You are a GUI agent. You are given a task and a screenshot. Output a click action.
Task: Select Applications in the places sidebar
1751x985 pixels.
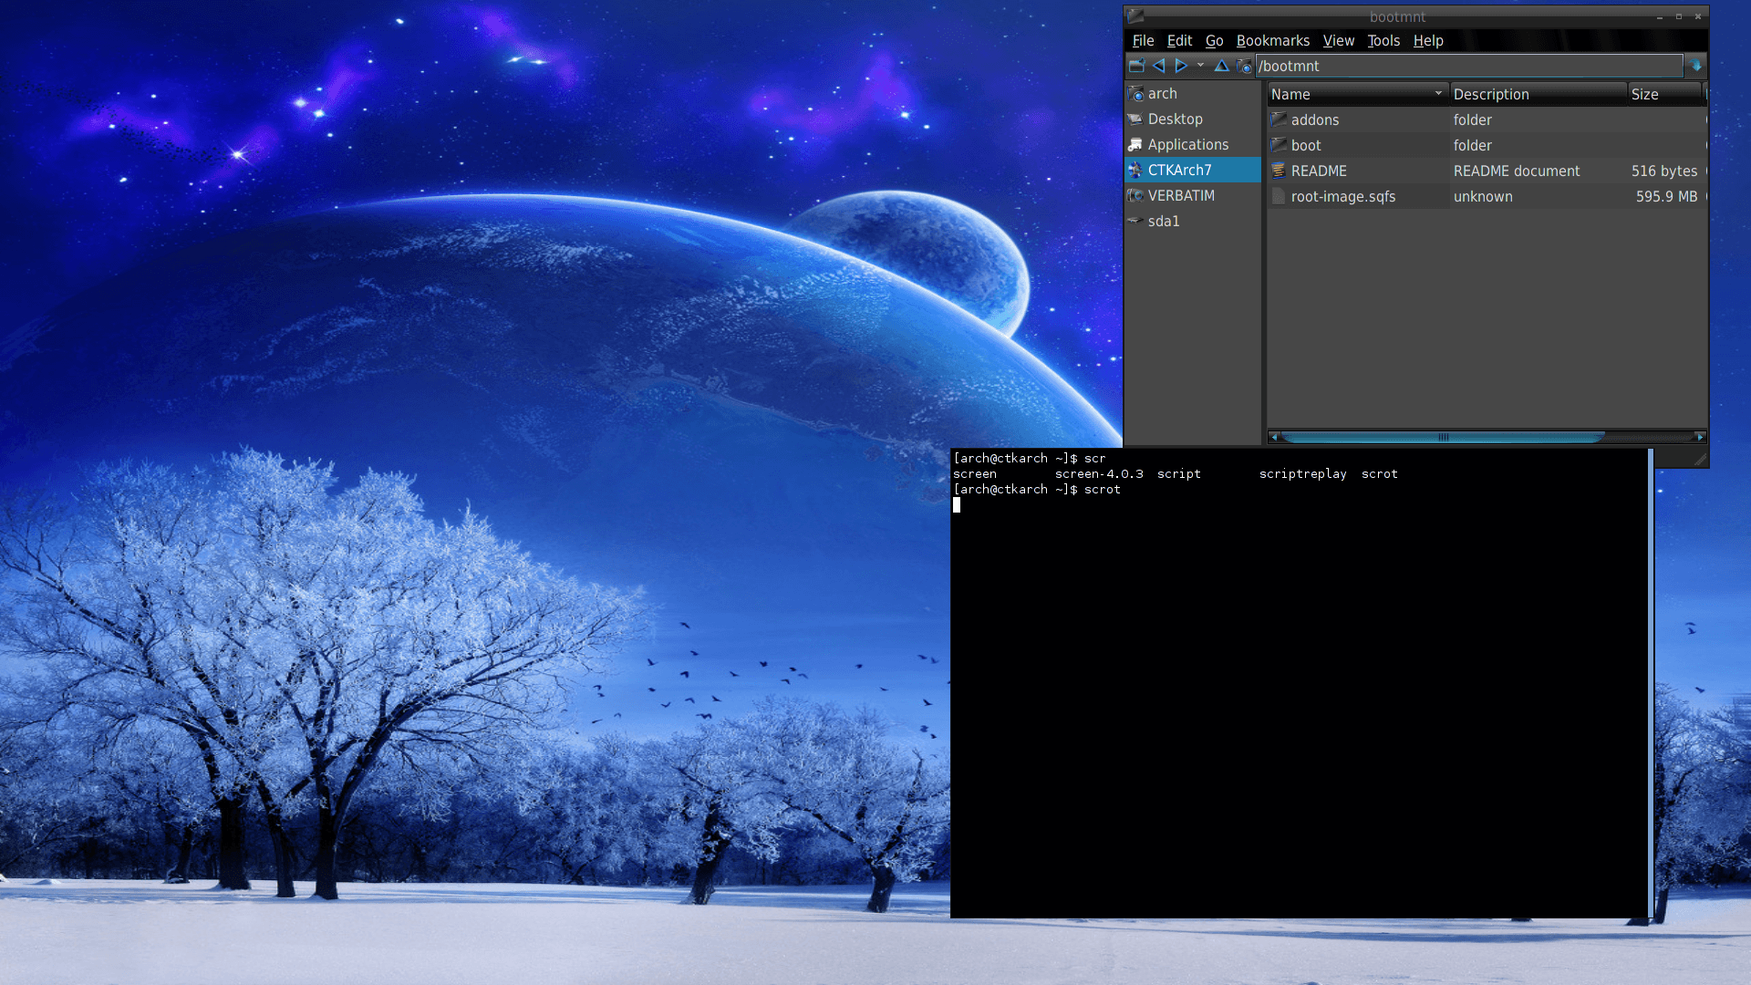click(x=1193, y=144)
